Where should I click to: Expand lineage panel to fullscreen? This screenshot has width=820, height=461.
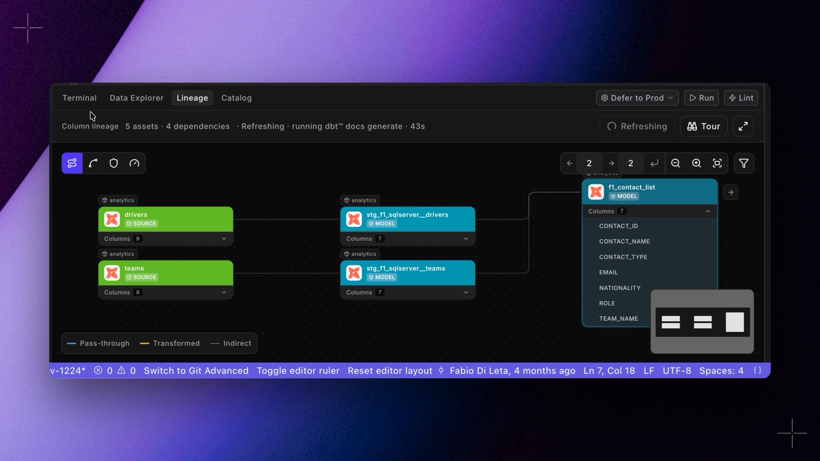(x=743, y=127)
